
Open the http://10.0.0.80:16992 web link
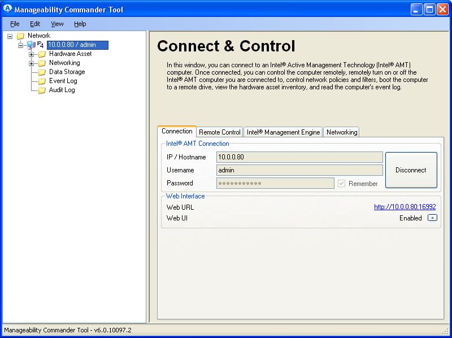point(405,207)
